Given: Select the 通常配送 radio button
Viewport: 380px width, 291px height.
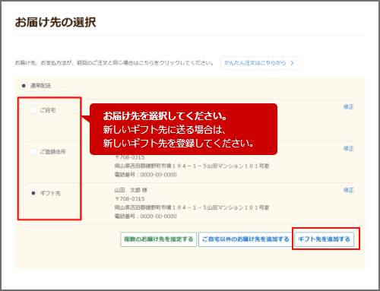Looking at the screenshot, I should (x=24, y=86).
